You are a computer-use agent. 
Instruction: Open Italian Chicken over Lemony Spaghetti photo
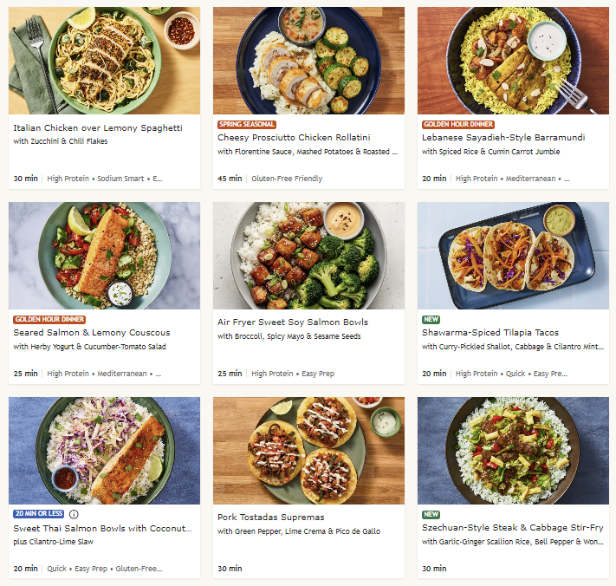(x=104, y=61)
